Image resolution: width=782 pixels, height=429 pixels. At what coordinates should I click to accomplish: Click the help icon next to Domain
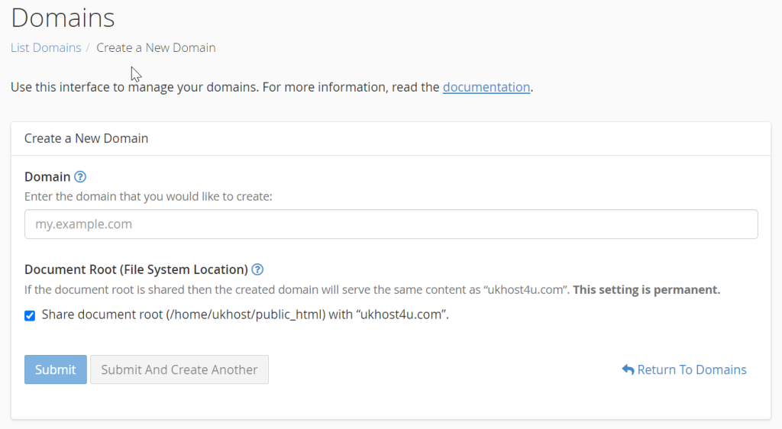pyautogui.click(x=80, y=177)
